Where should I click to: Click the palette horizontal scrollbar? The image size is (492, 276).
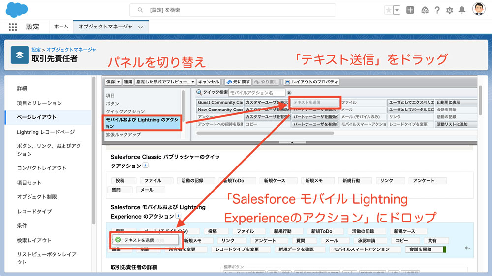click(265, 133)
